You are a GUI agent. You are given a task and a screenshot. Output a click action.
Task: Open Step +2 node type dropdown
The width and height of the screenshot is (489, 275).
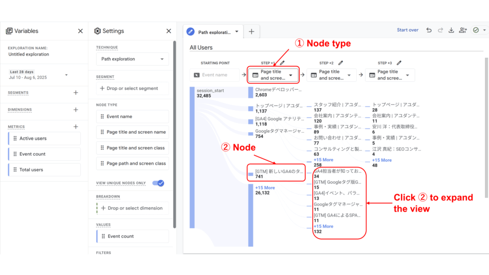(x=331, y=75)
